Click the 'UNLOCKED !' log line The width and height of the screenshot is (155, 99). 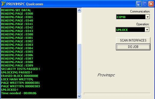tap(10, 90)
